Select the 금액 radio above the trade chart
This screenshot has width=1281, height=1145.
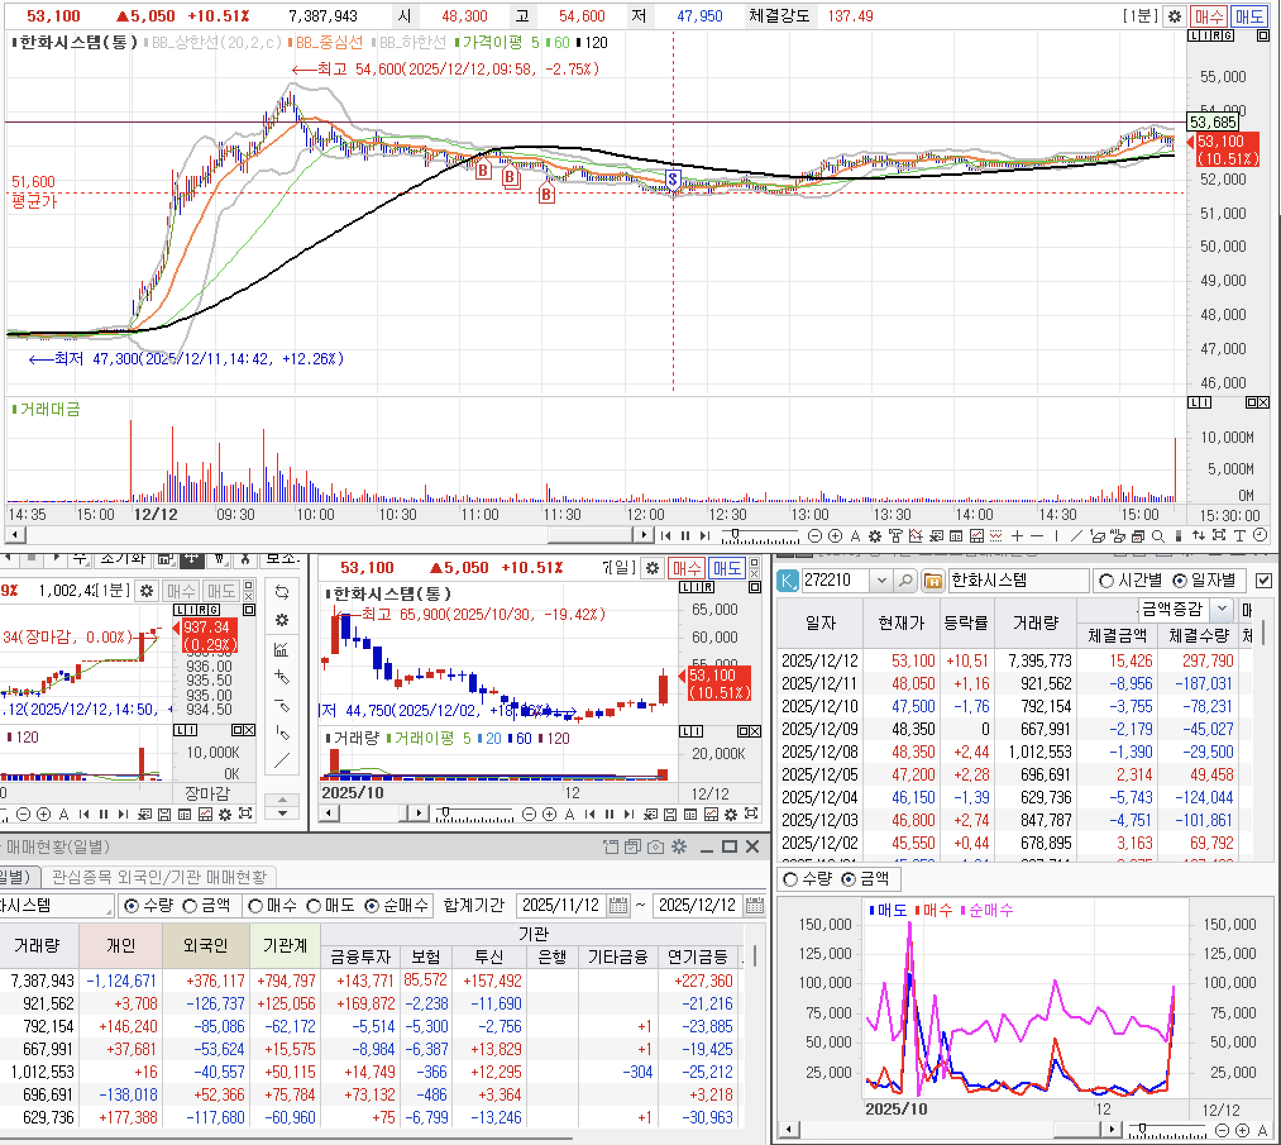coord(849,879)
